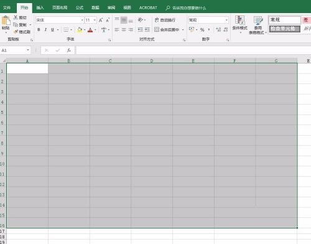Toggle bottom align for cells

click(131, 21)
